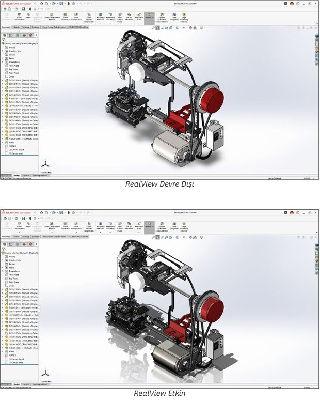Toggle Instant3D in the upper window's ribbon
320x401 pixels.
coord(149,17)
